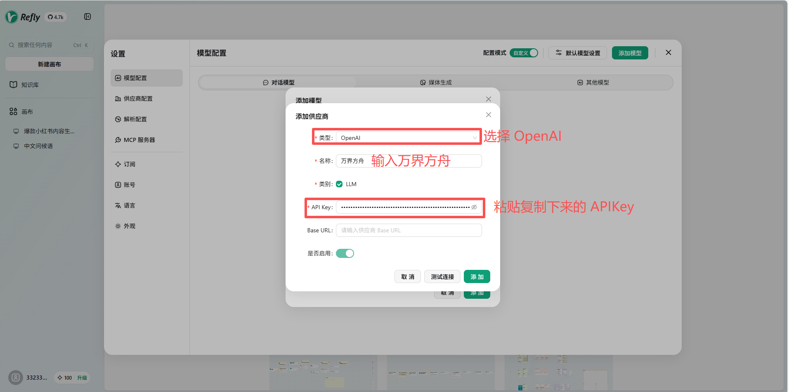Viewport: 789px width, 392px height.
Task: Switch to the 媒体生成 tab
Action: pyautogui.click(x=436, y=83)
